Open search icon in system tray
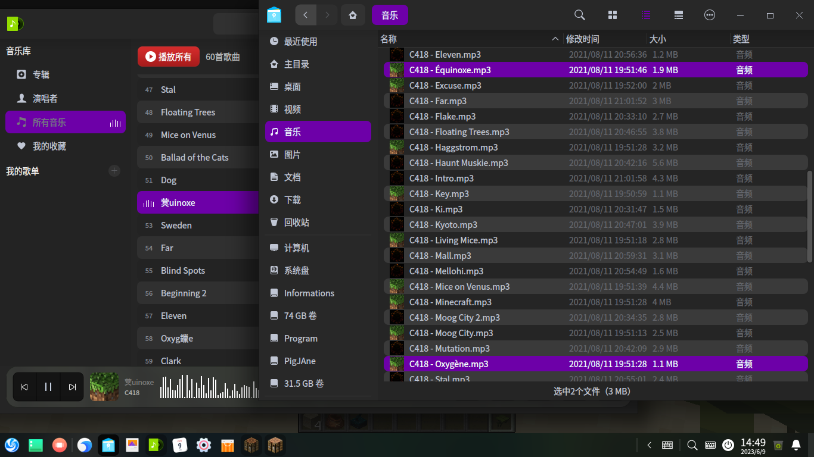The height and width of the screenshot is (457, 814). pos(692,445)
